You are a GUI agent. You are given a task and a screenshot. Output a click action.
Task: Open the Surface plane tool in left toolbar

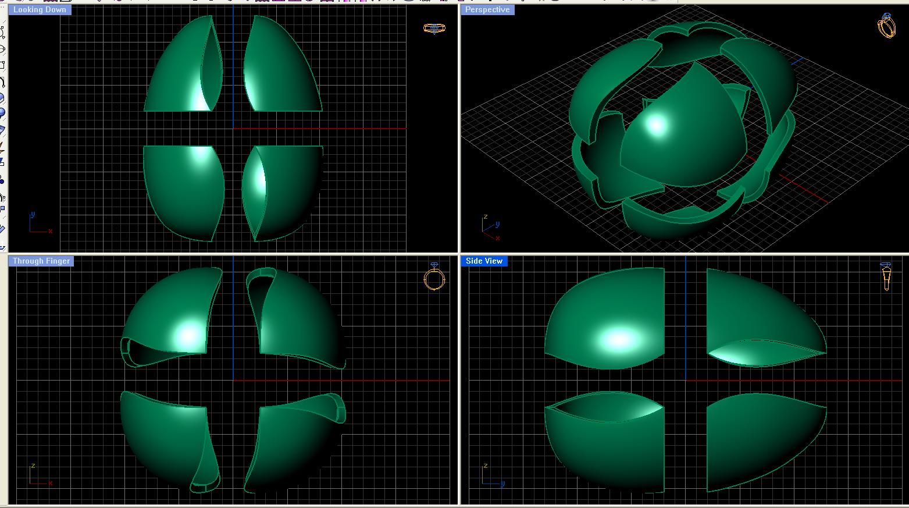2,129
